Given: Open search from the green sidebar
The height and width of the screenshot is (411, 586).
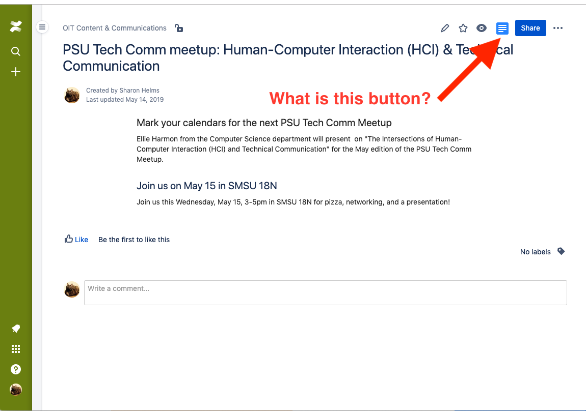Looking at the screenshot, I should 16,51.
